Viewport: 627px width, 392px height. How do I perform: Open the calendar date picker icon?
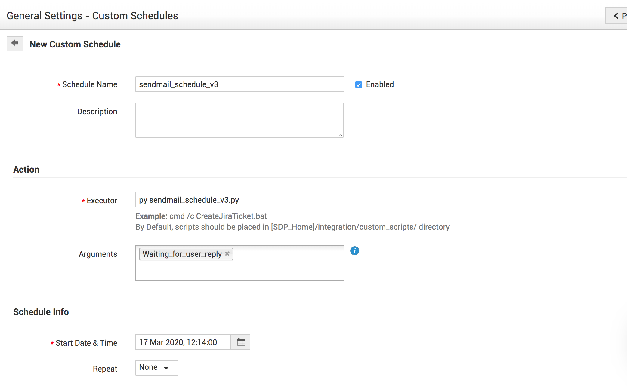241,342
